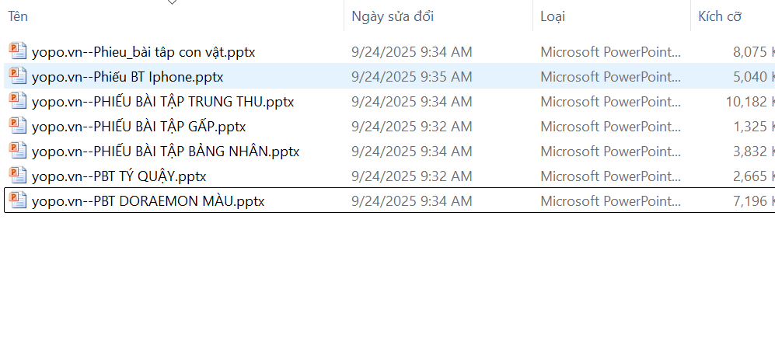Select file name yopo.vn--Phieu_bài tâp con vật.pptx
Viewport: 775px width, 345px height.
[x=144, y=52]
